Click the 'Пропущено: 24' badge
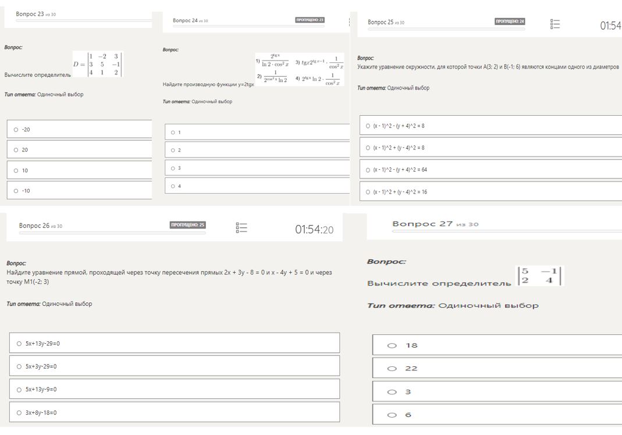The image size is (622, 435). tap(510, 22)
